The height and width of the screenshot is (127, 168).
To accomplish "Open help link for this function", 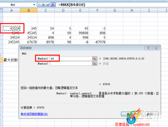I will 34,114.
